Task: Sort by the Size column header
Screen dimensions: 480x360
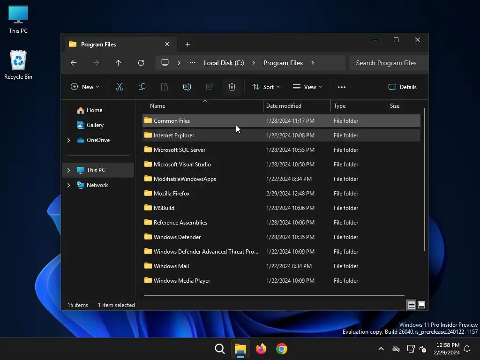Action: pyautogui.click(x=404, y=106)
